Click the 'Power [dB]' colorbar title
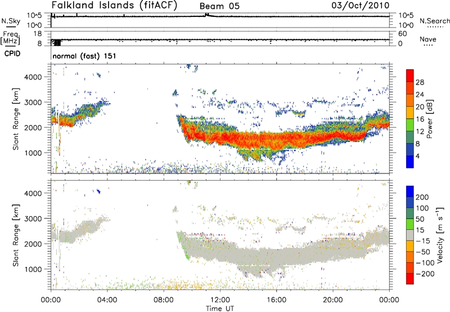Viewport: 450px width, 312px height. [x=429, y=119]
